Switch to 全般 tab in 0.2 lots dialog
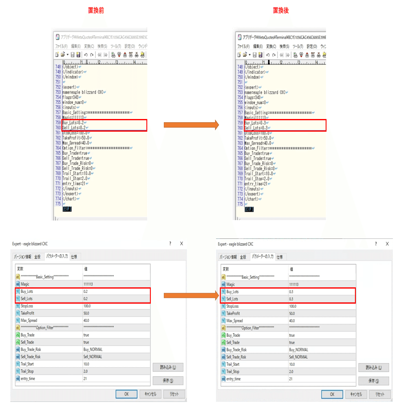 [37, 257]
